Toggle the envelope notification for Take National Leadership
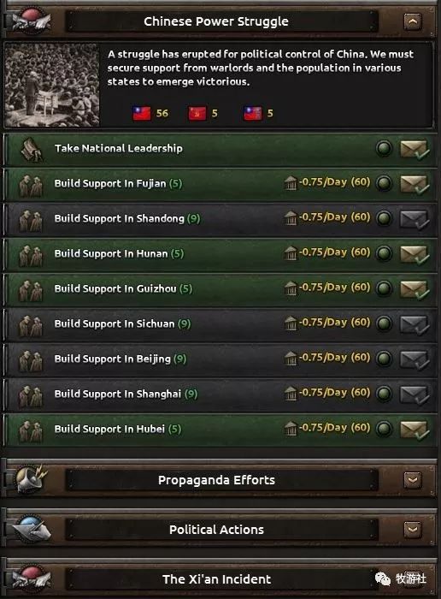 coord(415,149)
